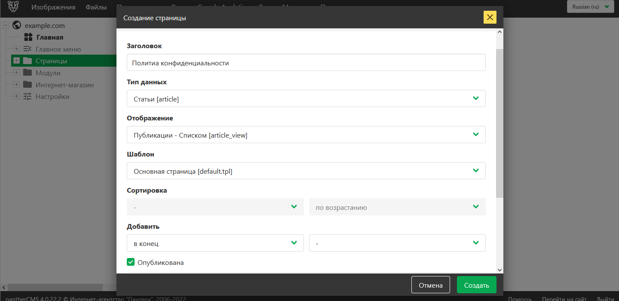The height and width of the screenshot is (301, 619).
Task: Expand the Главное меню tree node
Action: 16,49
